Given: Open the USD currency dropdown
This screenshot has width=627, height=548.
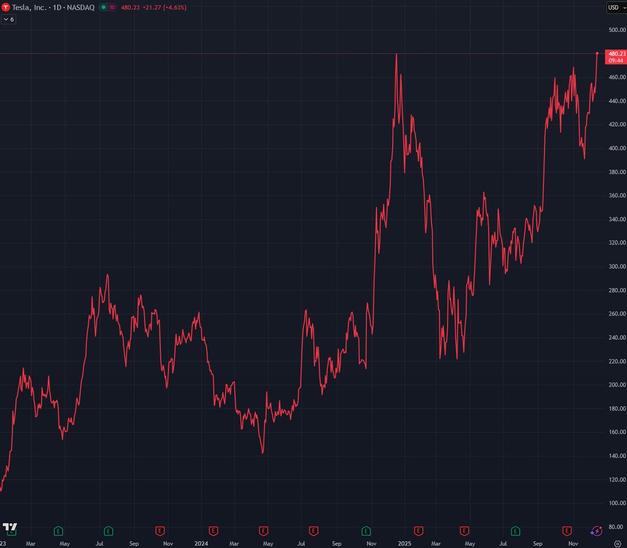Looking at the screenshot, I should coord(617,7).
